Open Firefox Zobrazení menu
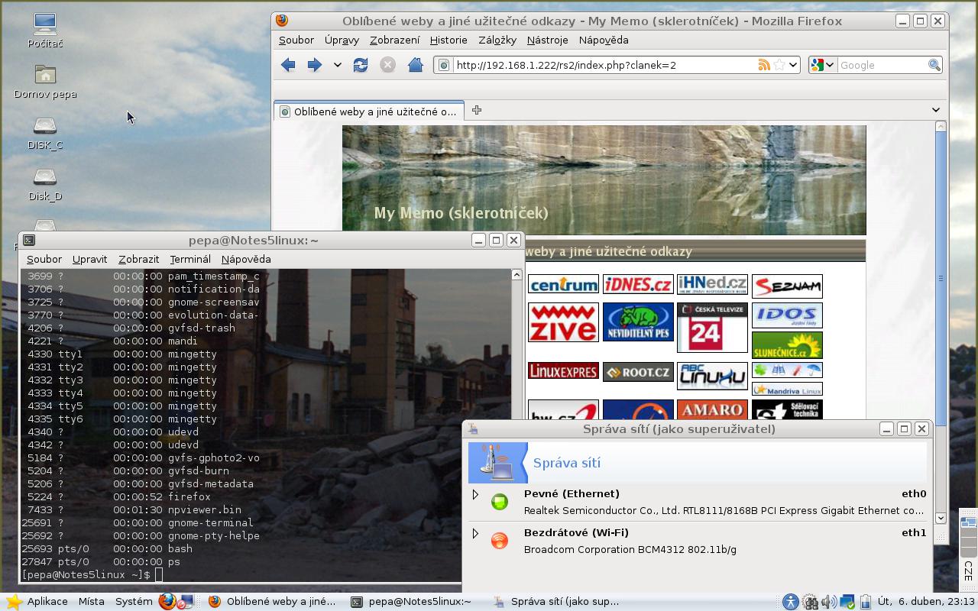This screenshot has width=978, height=611. tap(395, 40)
